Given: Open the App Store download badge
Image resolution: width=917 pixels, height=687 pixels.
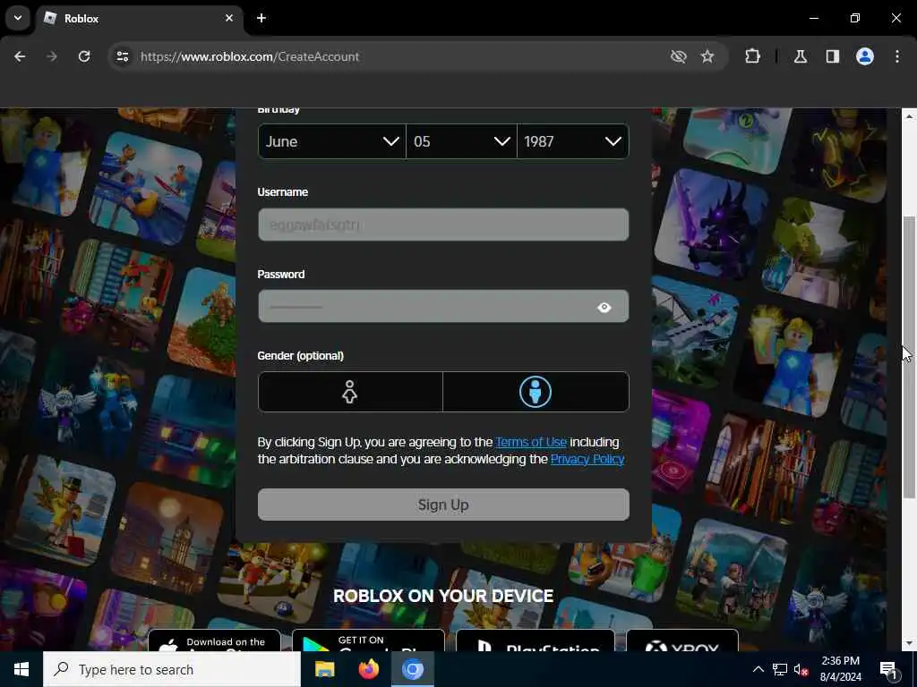Looking at the screenshot, I should pos(214,640).
